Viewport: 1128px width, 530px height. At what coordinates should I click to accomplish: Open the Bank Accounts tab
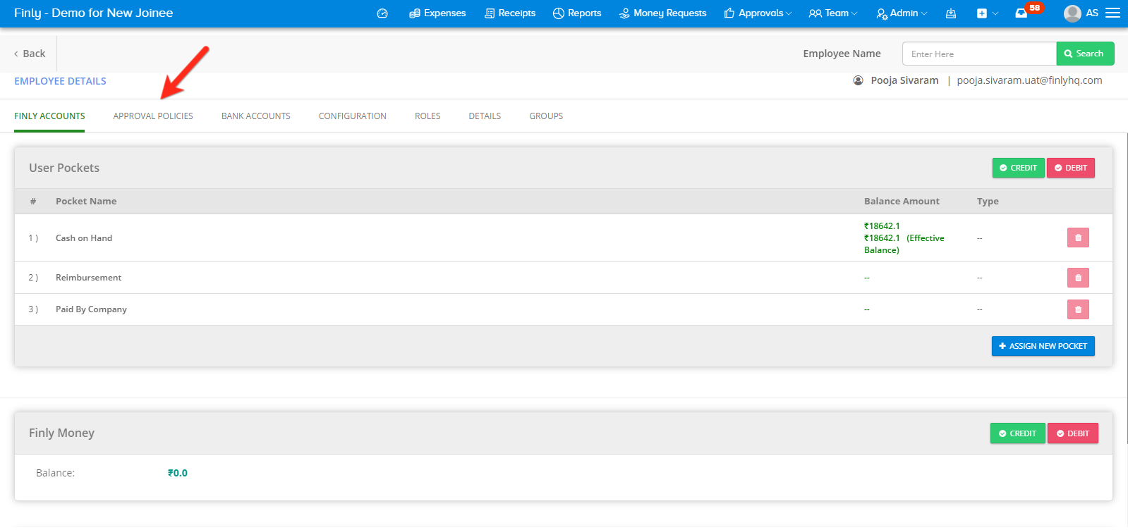[255, 116]
